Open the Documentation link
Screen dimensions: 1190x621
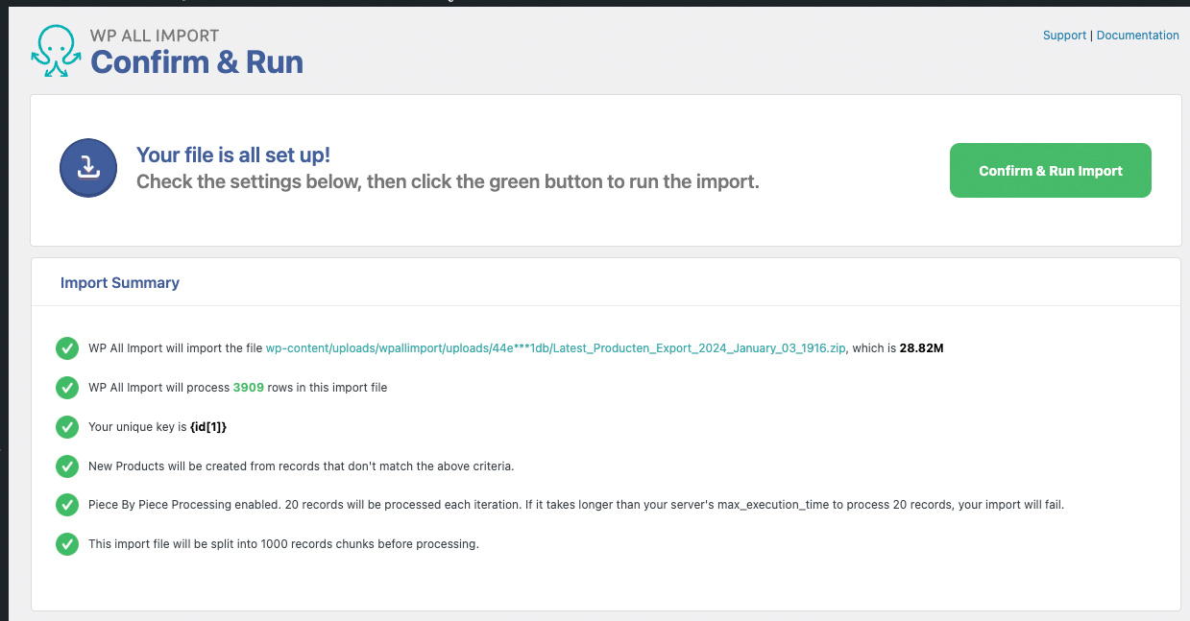tap(1138, 36)
